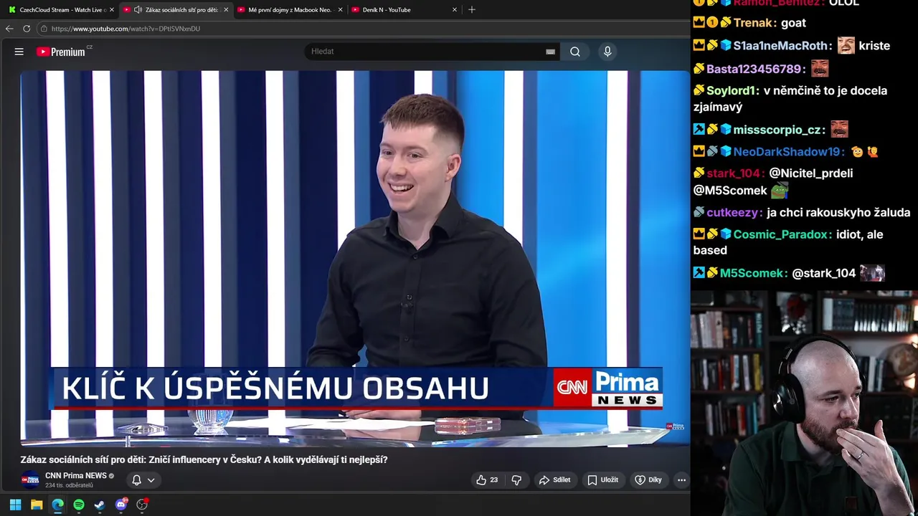Open Discord from taskbar
Screen dimensions: 918x516
pos(120,505)
